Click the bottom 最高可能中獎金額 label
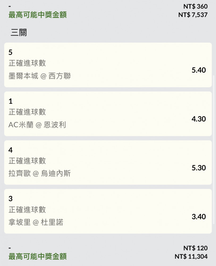216x266 pixels. [x=38, y=256]
